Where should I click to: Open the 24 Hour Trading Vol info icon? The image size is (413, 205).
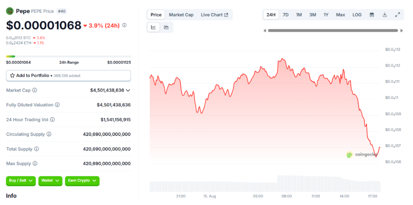[x=53, y=119]
